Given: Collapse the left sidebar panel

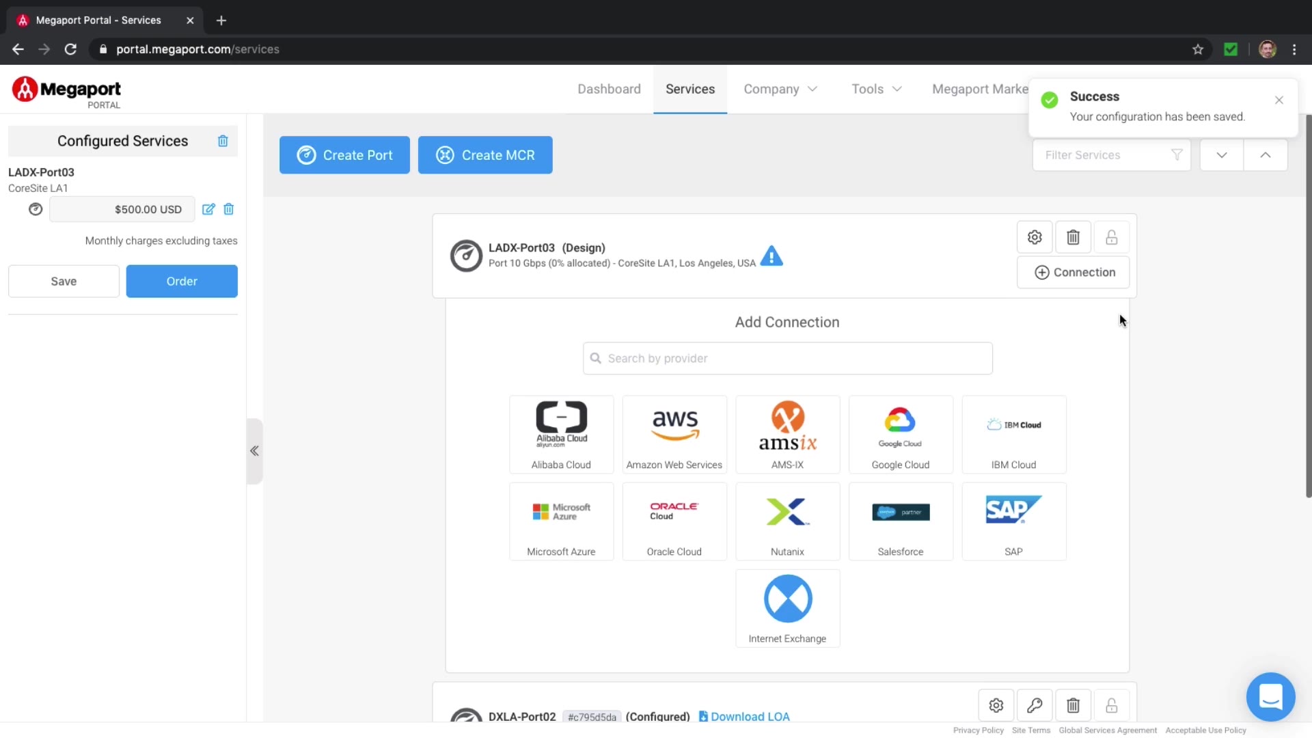Looking at the screenshot, I should pyautogui.click(x=254, y=451).
